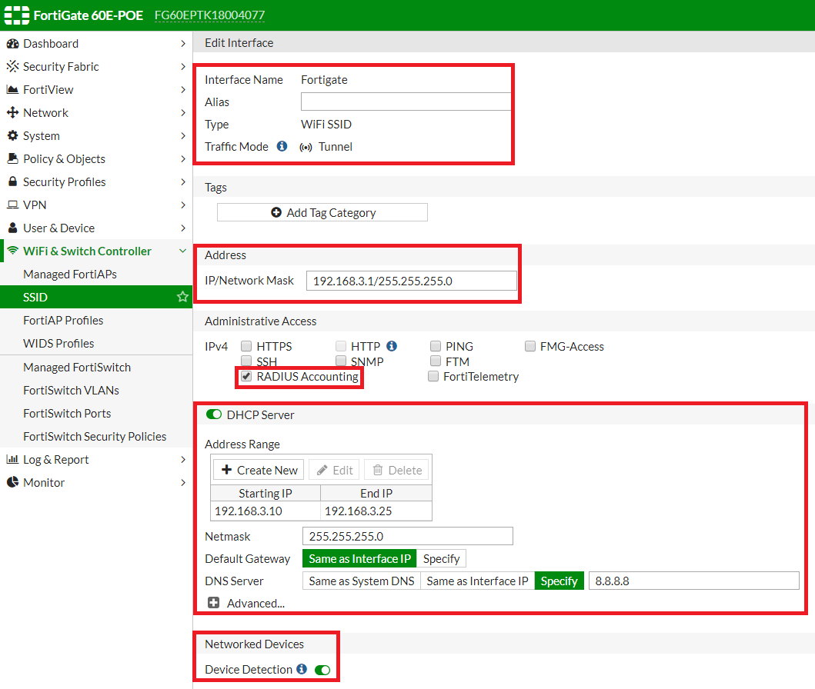Click the Security Fabric icon
The height and width of the screenshot is (689, 815).
click(x=12, y=67)
